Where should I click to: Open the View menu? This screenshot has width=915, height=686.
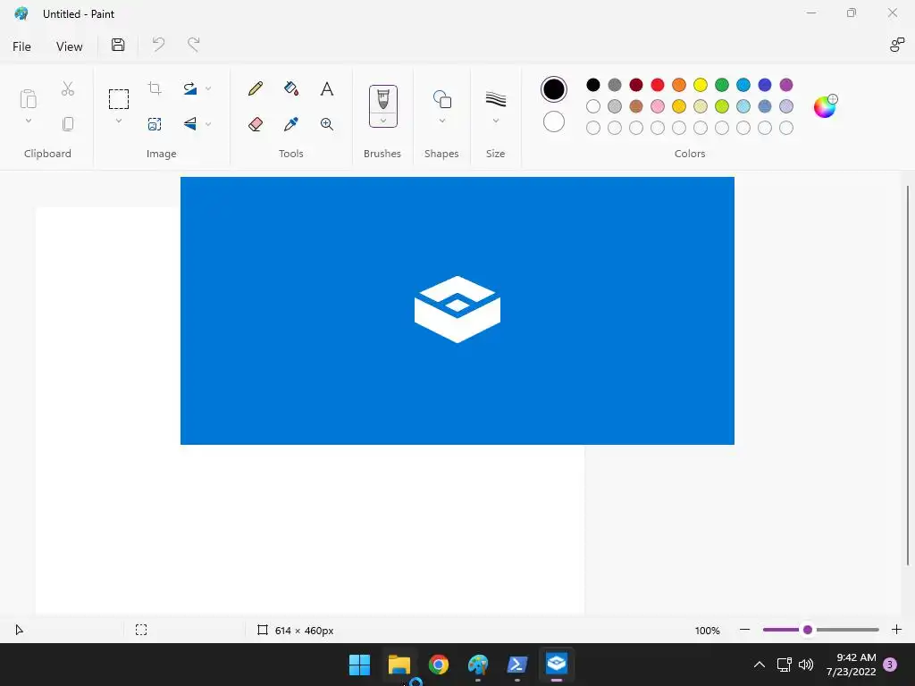point(69,46)
